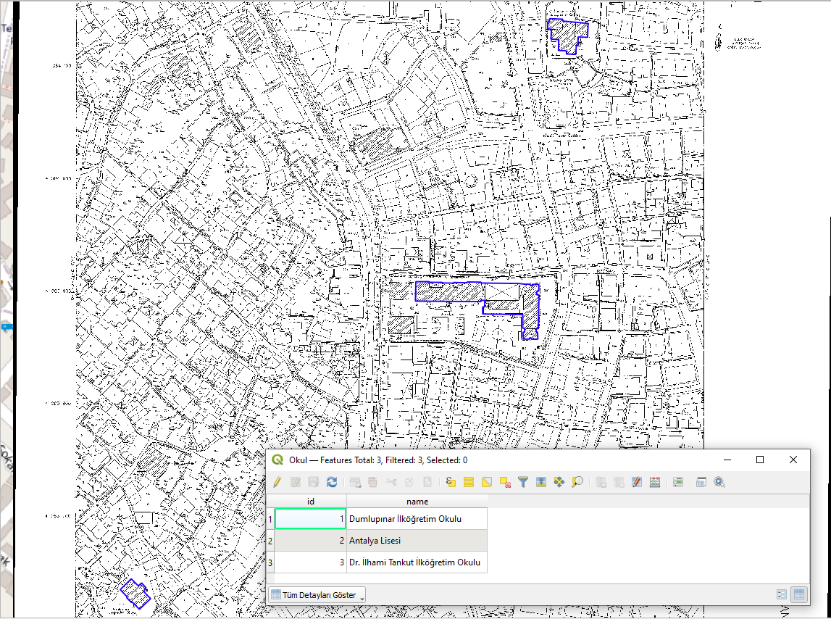Click the id cell with value 3

pos(311,562)
